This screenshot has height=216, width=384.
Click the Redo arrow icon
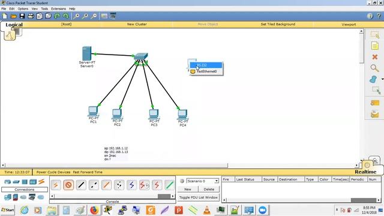(x=65, y=16)
